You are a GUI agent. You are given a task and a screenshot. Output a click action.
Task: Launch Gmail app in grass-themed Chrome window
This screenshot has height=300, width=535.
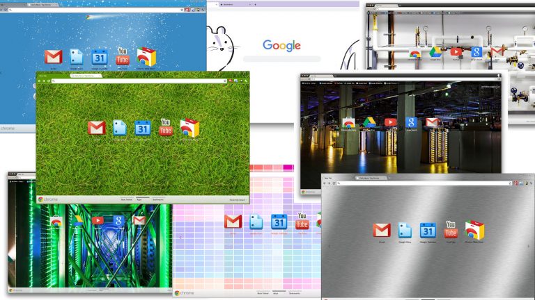97,128
